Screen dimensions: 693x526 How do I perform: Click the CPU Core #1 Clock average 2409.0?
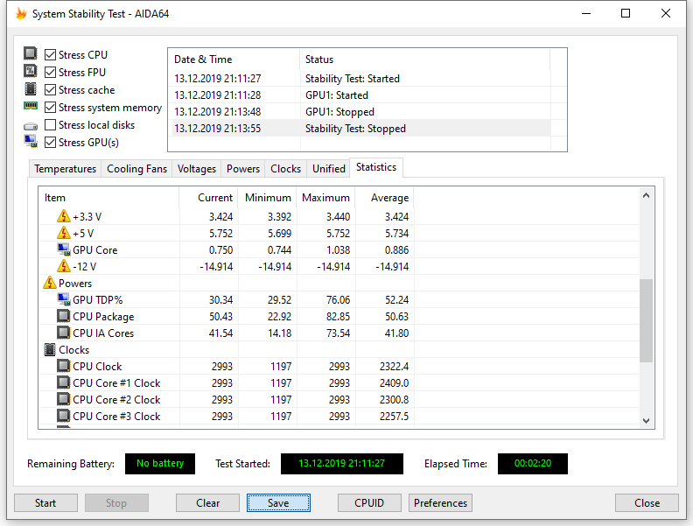tap(394, 383)
